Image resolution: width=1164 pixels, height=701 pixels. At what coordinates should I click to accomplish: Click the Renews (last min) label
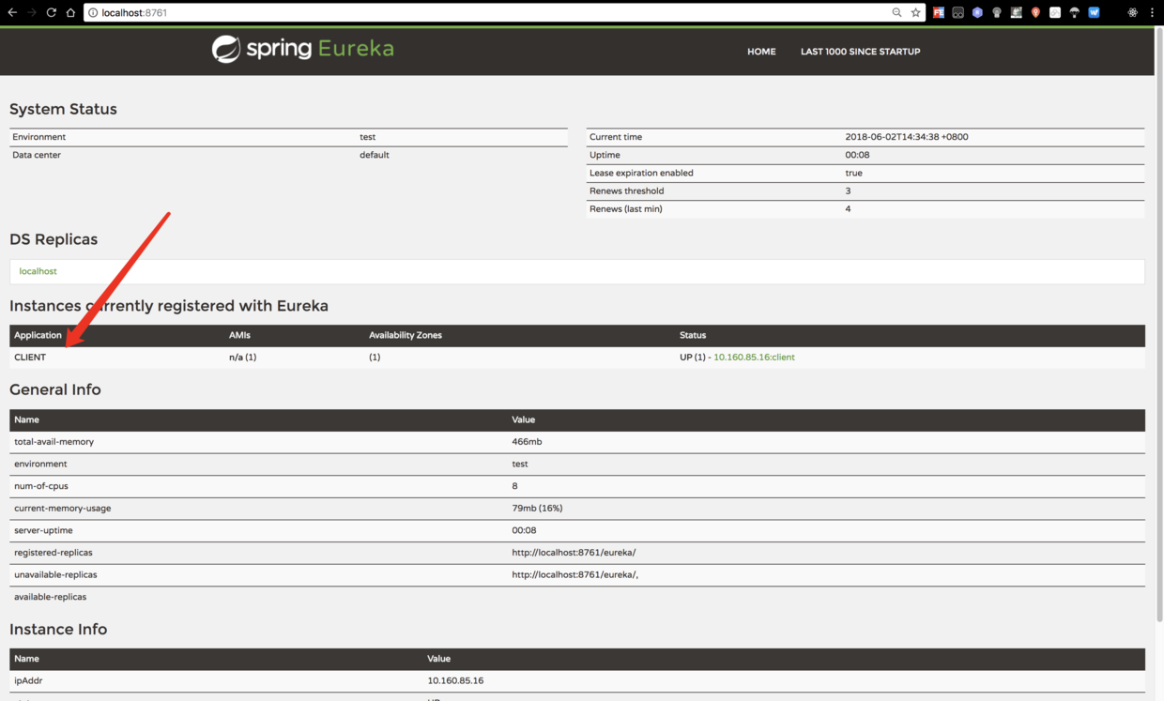coord(625,209)
